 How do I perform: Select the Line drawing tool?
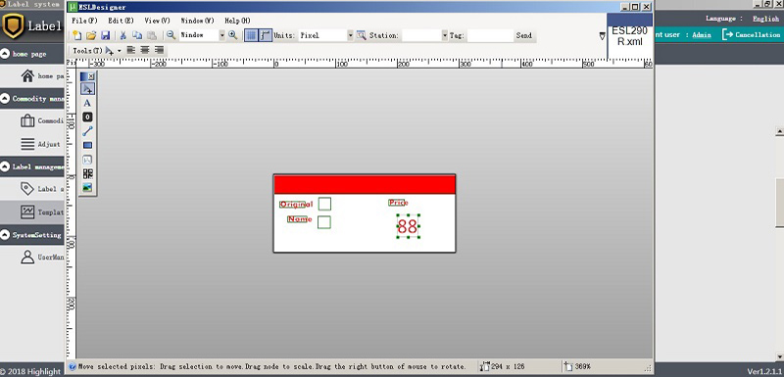click(87, 131)
